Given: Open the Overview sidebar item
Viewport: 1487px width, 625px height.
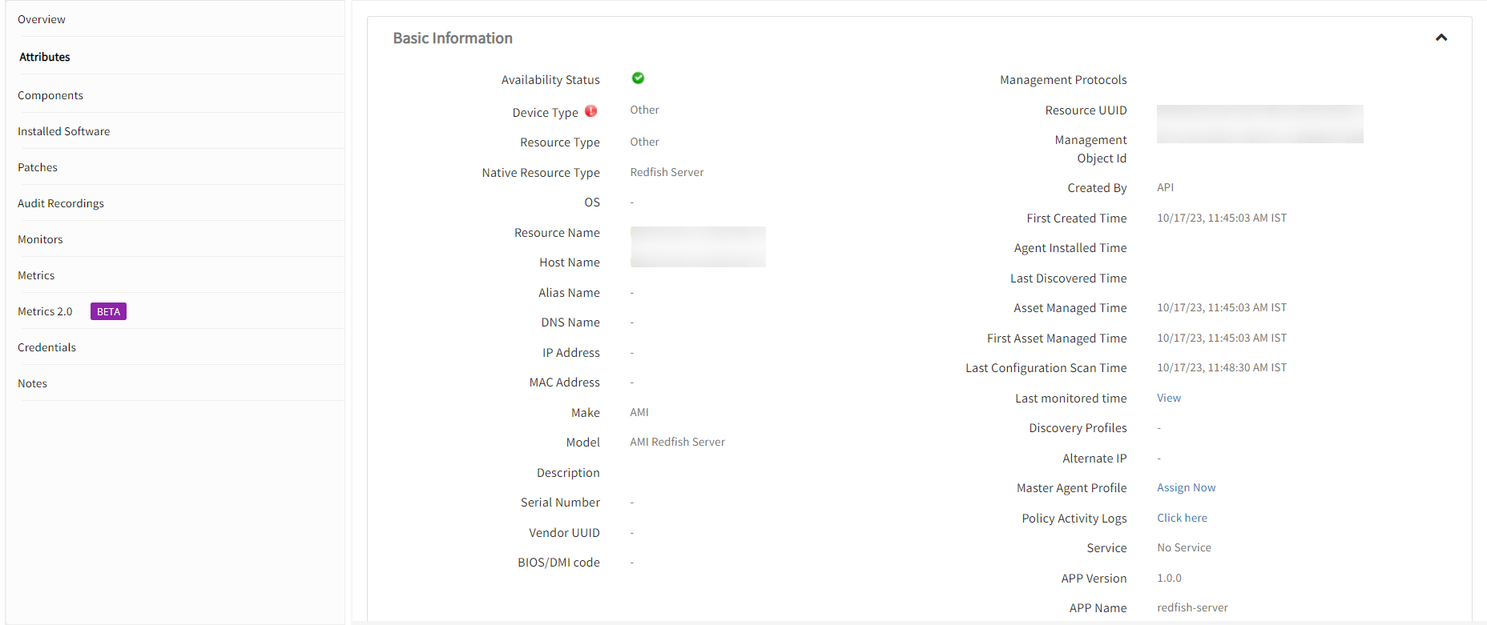Looking at the screenshot, I should (x=42, y=19).
